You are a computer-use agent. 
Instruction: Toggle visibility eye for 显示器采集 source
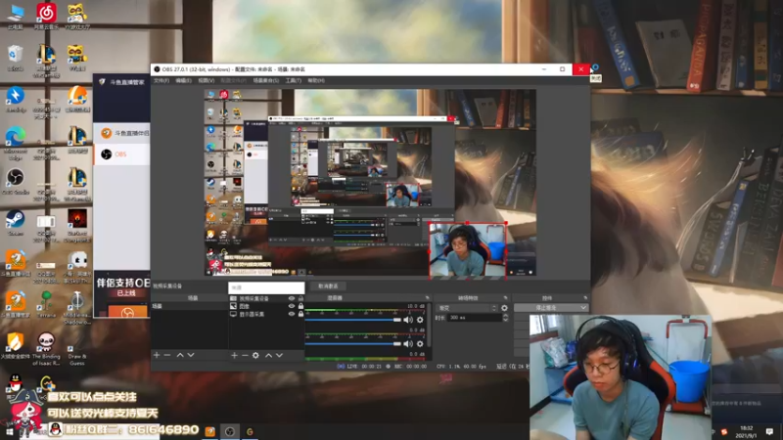(x=292, y=314)
